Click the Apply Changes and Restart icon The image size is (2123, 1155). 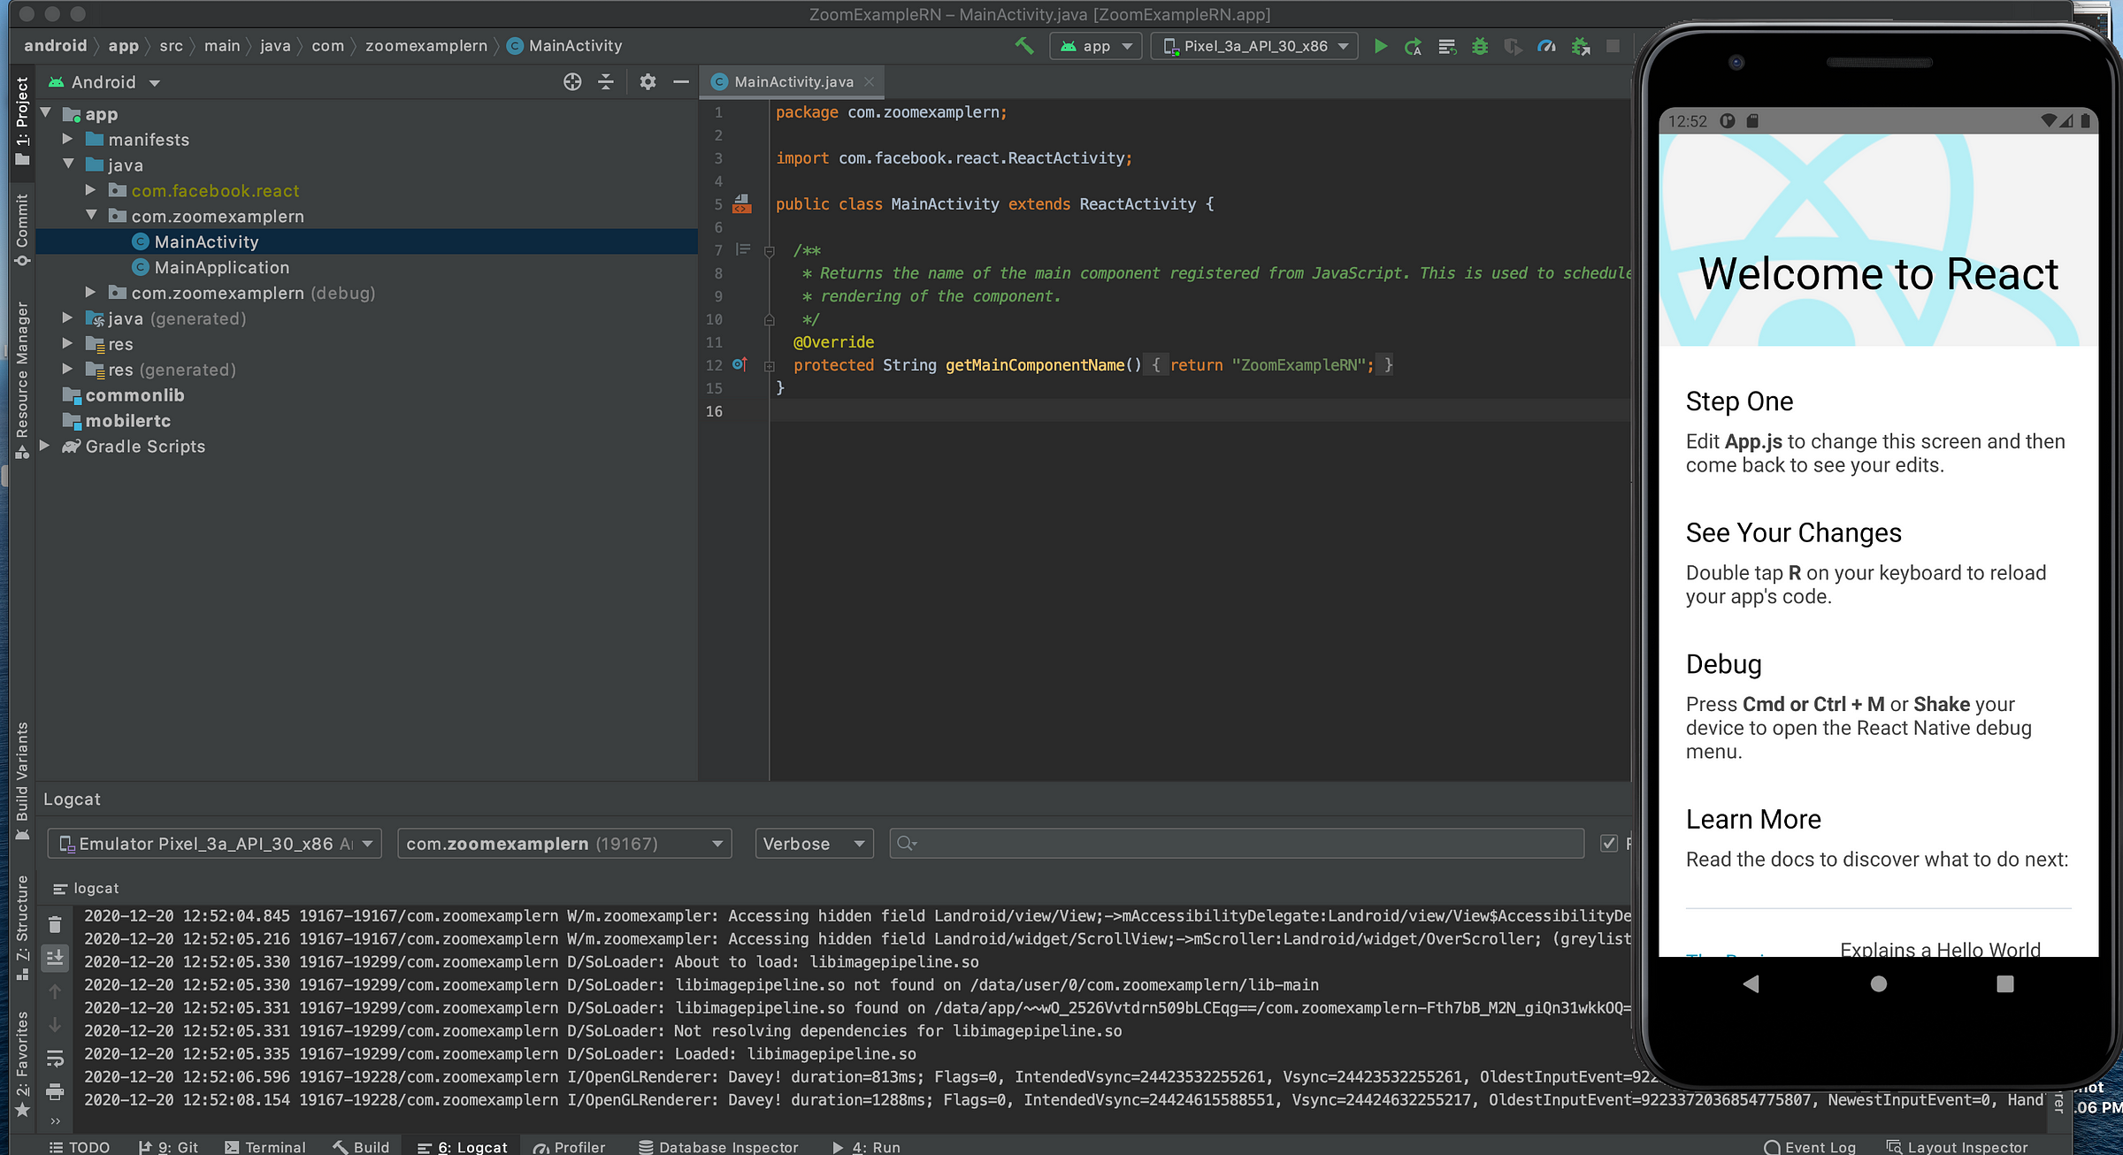[x=1413, y=46]
